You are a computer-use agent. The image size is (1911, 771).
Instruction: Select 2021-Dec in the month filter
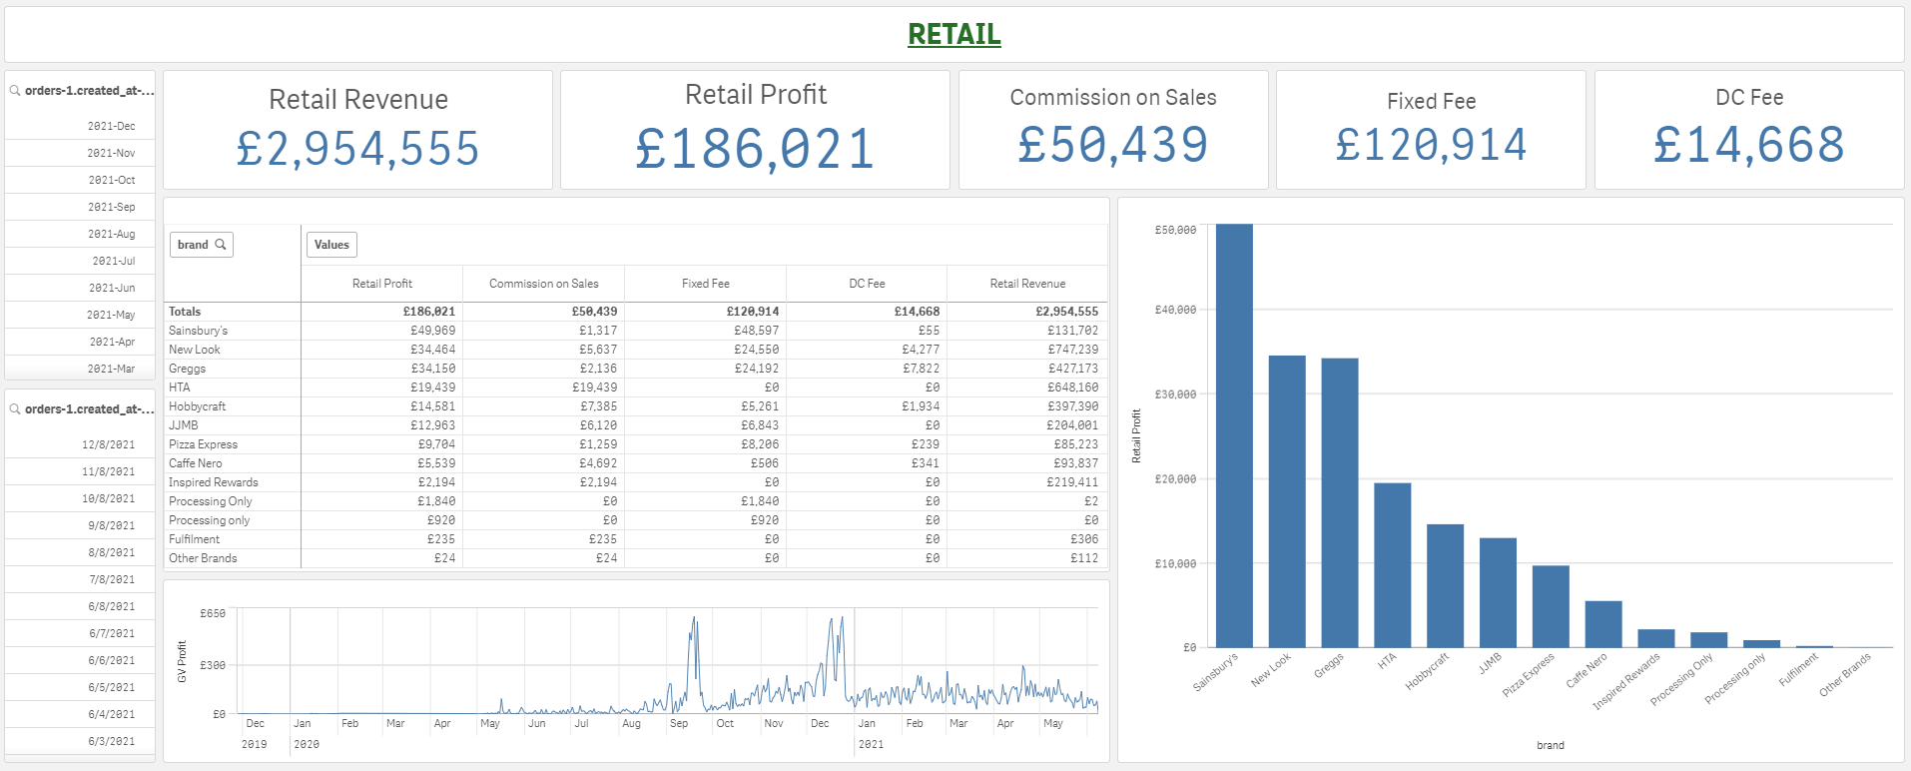coord(111,127)
